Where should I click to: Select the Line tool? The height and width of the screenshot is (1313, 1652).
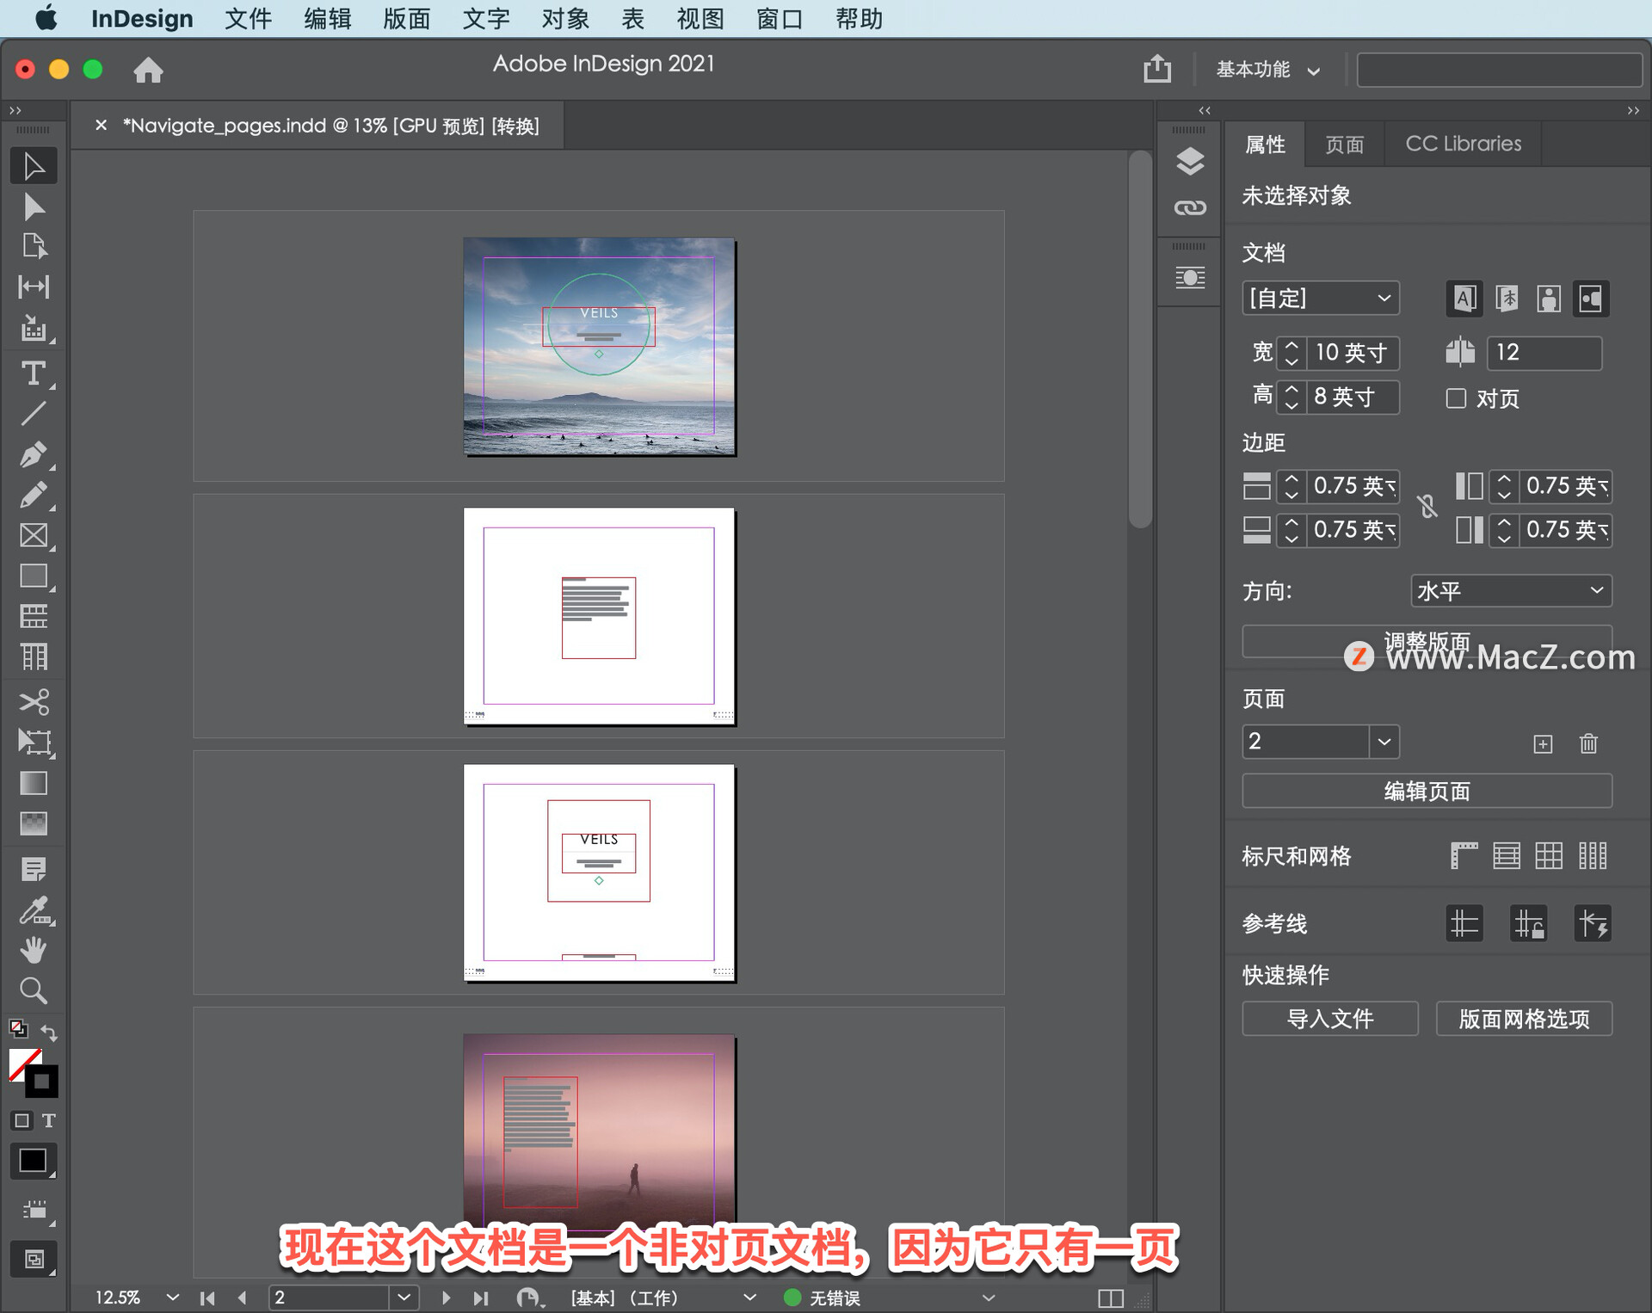pyautogui.click(x=34, y=415)
